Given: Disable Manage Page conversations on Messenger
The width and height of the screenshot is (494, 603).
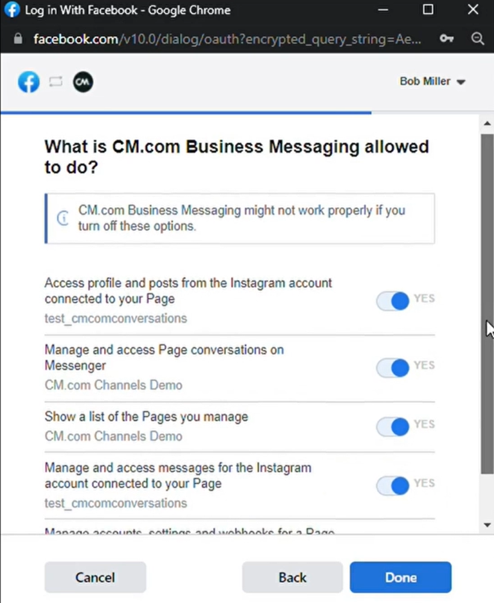Looking at the screenshot, I should pos(393,367).
